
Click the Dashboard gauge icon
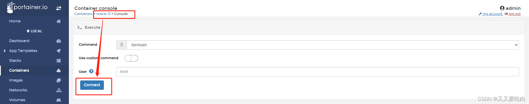pyautogui.click(x=59, y=41)
